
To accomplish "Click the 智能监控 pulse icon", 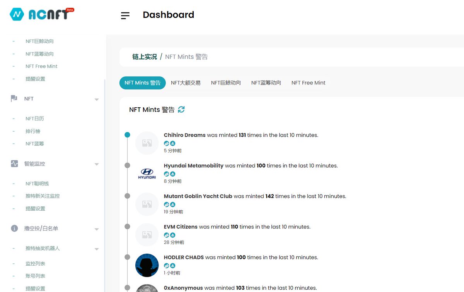I will [x=14, y=164].
